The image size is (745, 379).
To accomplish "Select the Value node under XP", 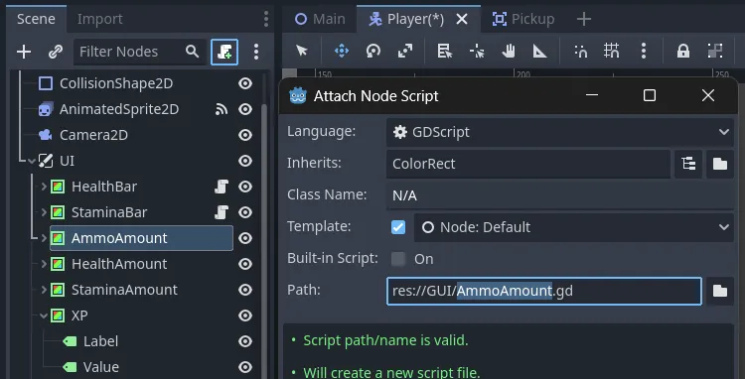I will point(101,367).
